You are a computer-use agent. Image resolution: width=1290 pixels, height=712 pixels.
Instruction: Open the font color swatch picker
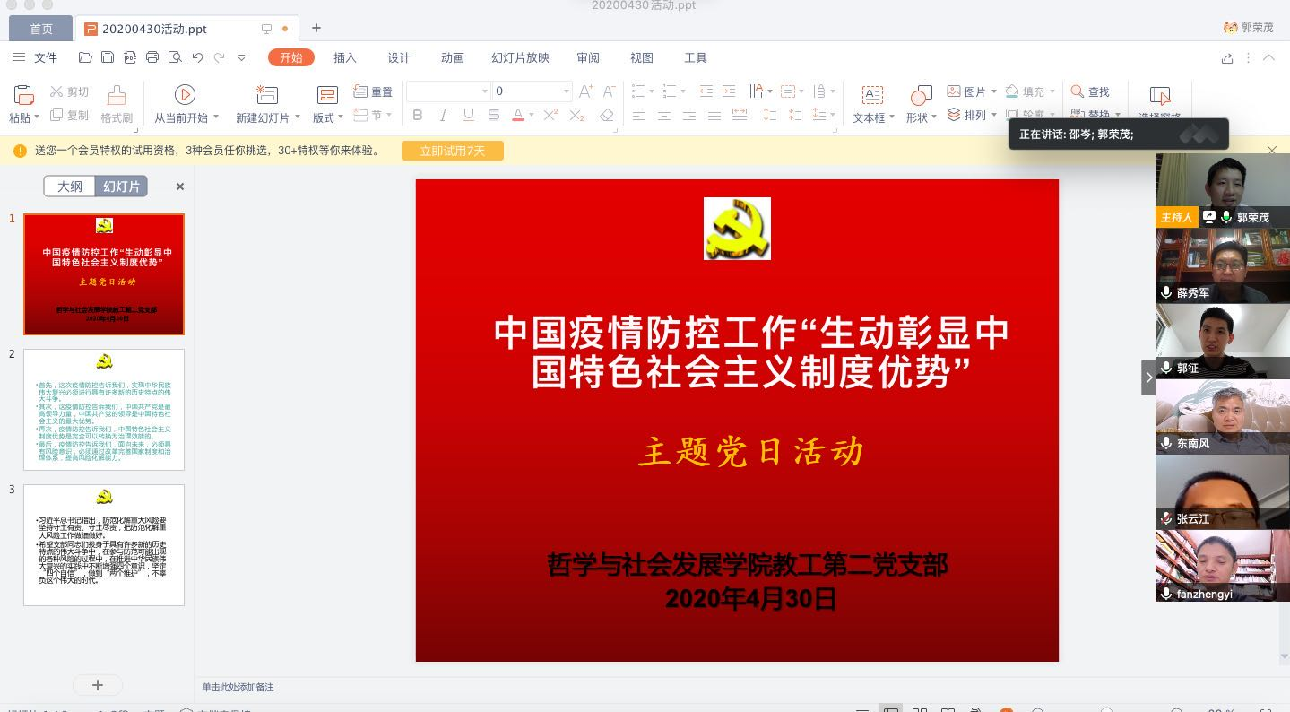coord(531,115)
